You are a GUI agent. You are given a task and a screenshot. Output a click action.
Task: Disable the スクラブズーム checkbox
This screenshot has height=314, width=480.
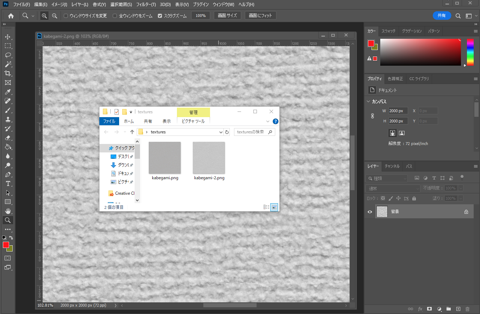point(160,16)
